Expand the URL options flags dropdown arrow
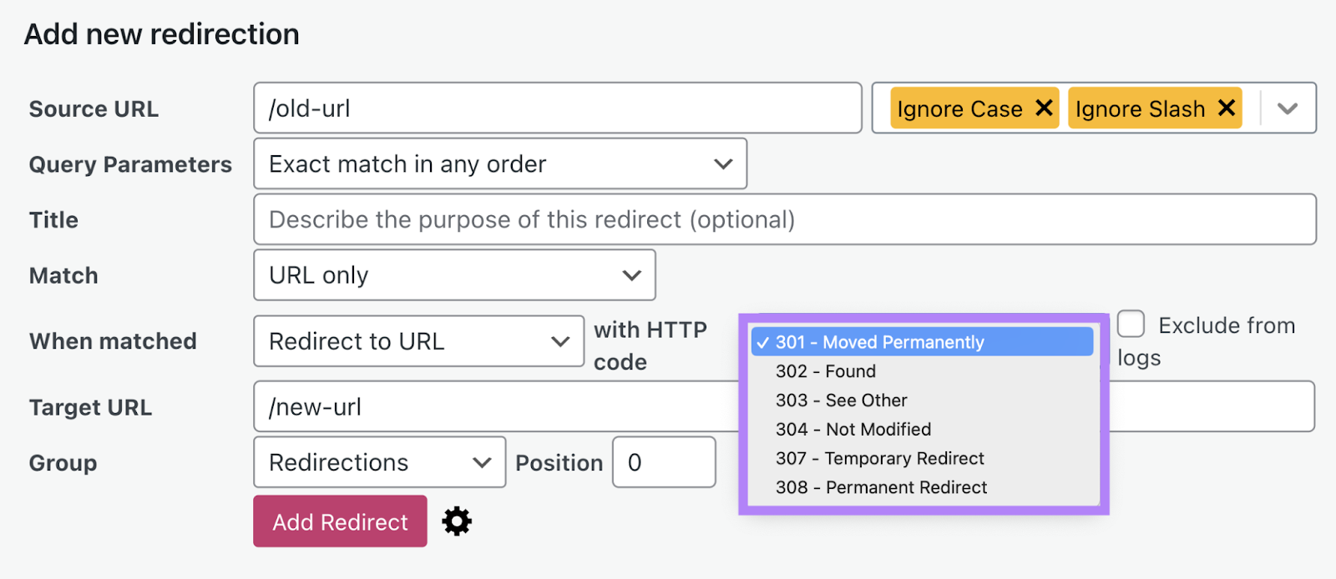The width and height of the screenshot is (1336, 579). point(1288,108)
